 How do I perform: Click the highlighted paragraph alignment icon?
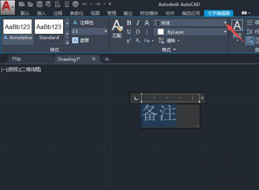tap(250, 41)
